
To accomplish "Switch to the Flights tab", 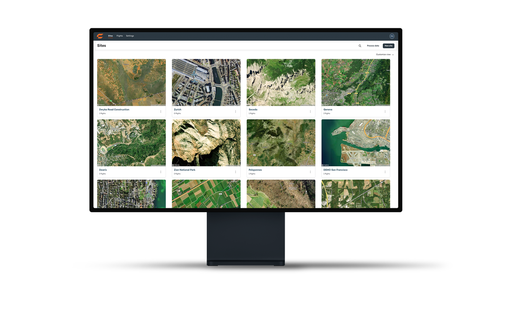I will [120, 36].
